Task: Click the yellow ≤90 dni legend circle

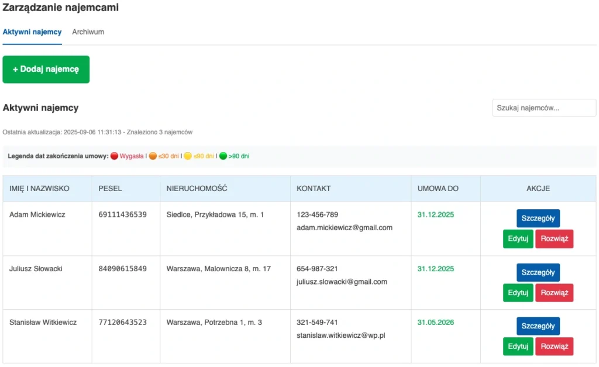Action: click(x=188, y=157)
